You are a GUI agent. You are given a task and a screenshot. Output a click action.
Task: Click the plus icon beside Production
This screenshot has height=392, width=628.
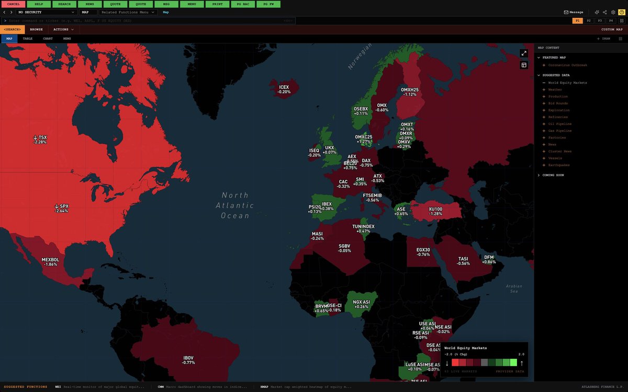point(544,96)
